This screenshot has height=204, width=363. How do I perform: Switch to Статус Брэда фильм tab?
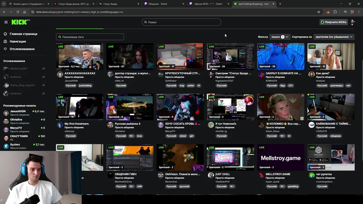(74, 4)
